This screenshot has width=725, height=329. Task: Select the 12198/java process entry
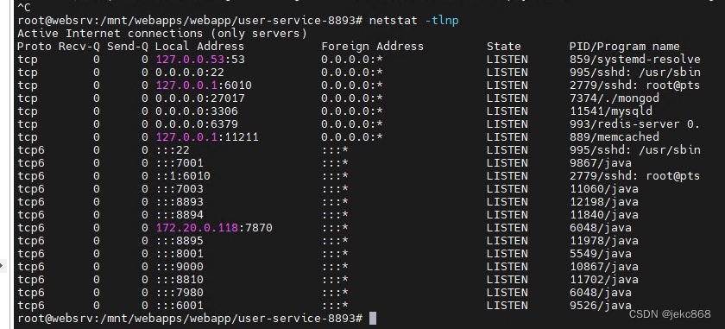point(604,202)
